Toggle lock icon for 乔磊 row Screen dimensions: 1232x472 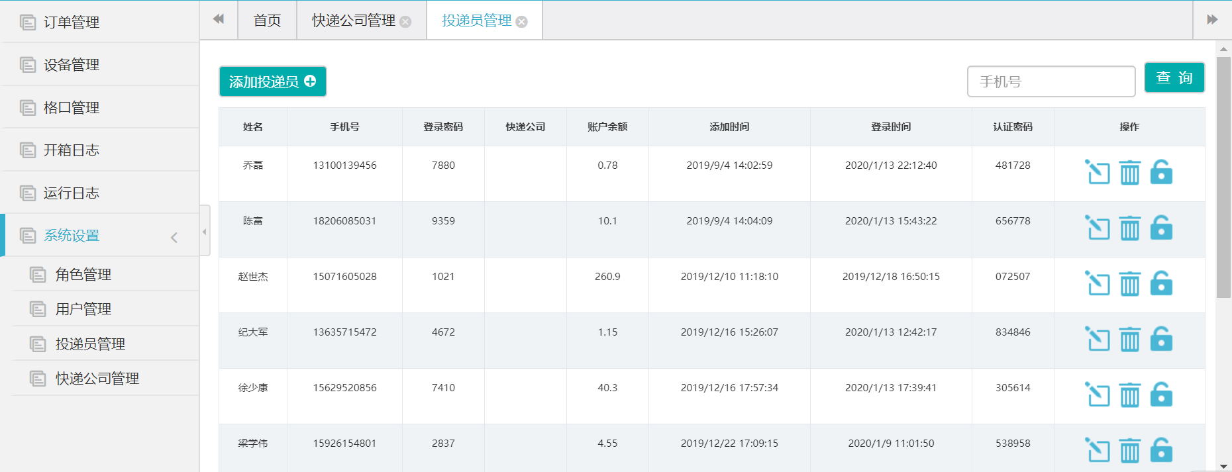(1161, 172)
